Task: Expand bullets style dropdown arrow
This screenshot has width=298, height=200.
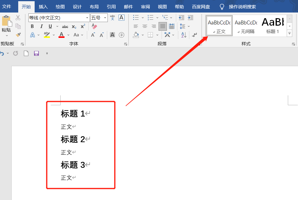Action: pyautogui.click(x=142, y=18)
